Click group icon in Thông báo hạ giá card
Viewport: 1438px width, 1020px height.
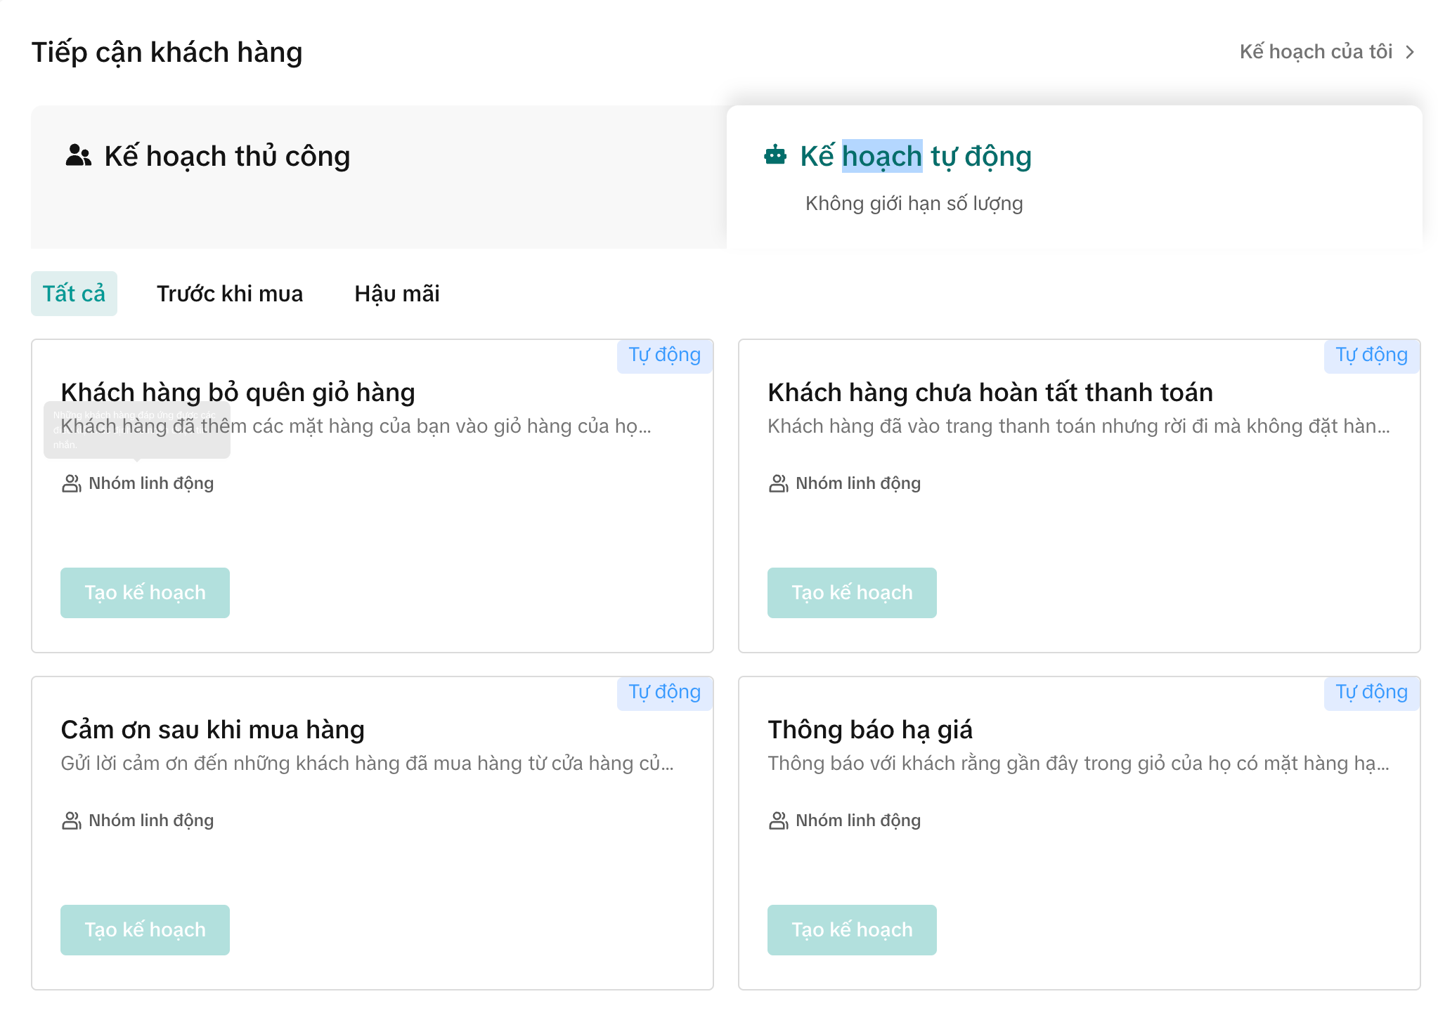click(x=778, y=820)
